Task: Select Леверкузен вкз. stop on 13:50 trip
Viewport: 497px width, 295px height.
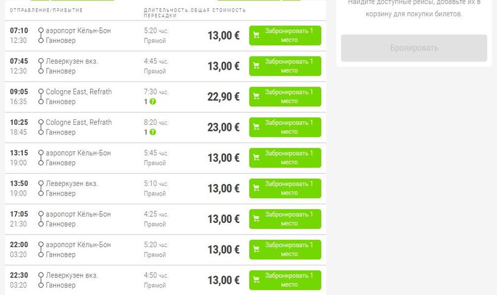Action: point(72,184)
